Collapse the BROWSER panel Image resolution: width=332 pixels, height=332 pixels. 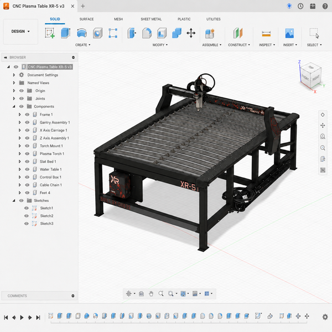[x=6, y=58]
